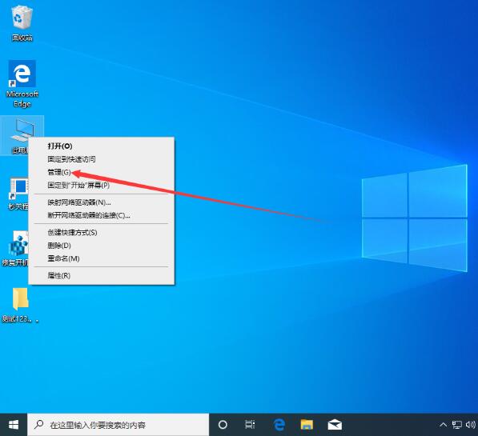Click the Windows Start button
Screen dimensions: 478x436
click(x=14, y=425)
